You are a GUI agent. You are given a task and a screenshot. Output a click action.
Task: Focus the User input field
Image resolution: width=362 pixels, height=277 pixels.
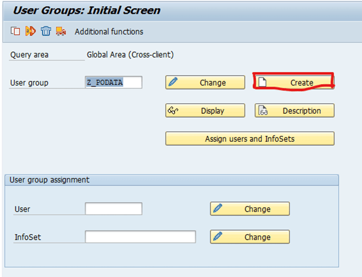[x=114, y=209]
